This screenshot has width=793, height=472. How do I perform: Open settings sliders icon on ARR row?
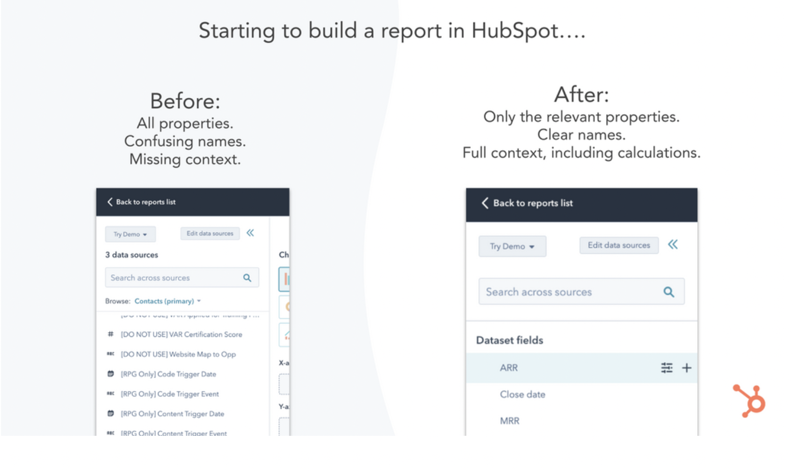click(x=667, y=368)
